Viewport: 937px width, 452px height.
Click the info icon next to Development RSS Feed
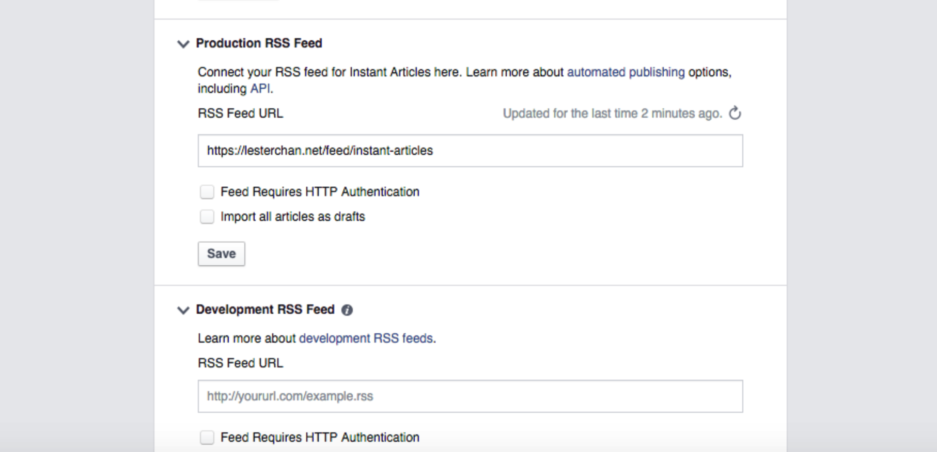347,310
